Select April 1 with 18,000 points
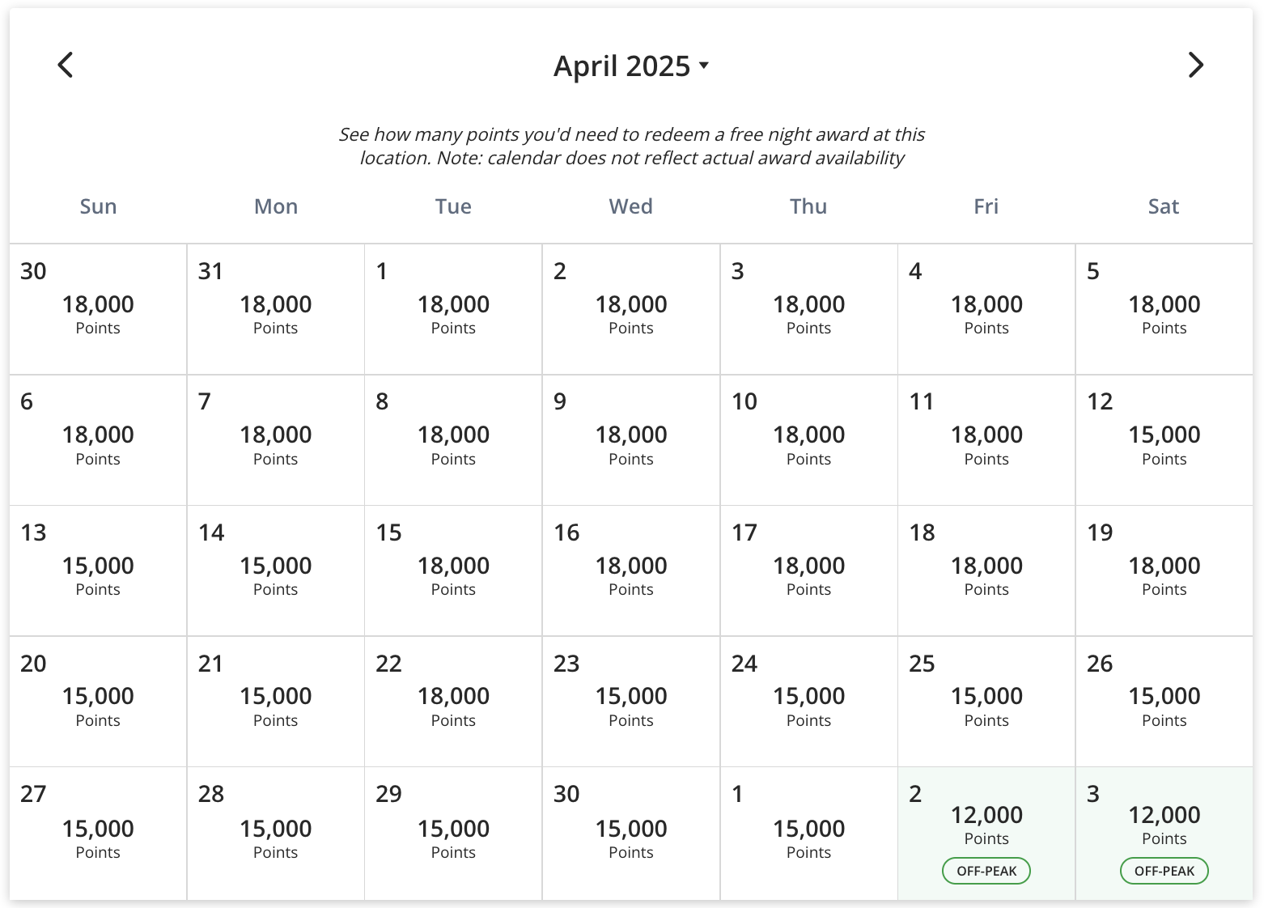The height and width of the screenshot is (908, 1264). [x=453, y=309]
